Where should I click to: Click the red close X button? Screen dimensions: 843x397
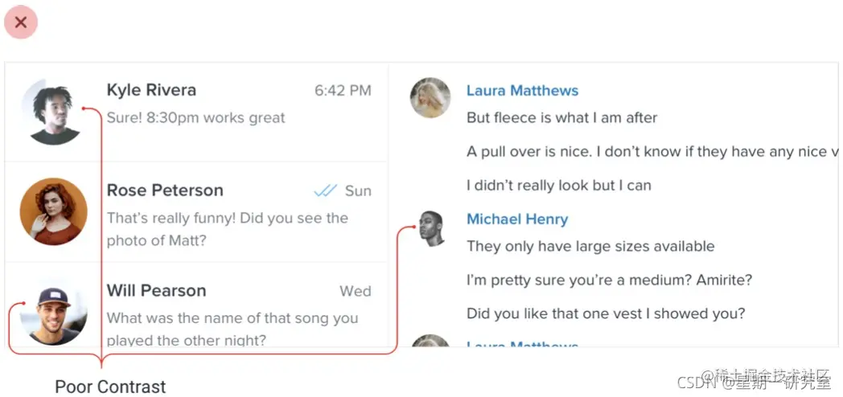tap(21, 23)
